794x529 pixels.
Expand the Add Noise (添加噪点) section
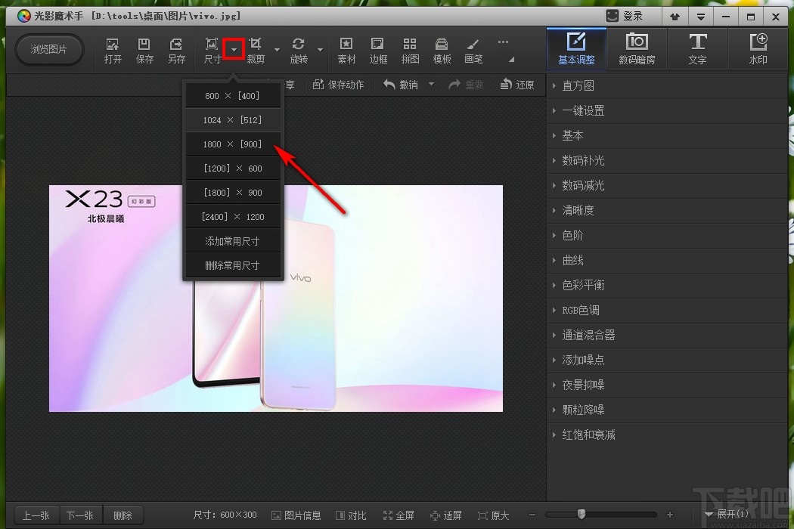coord(668,360)
